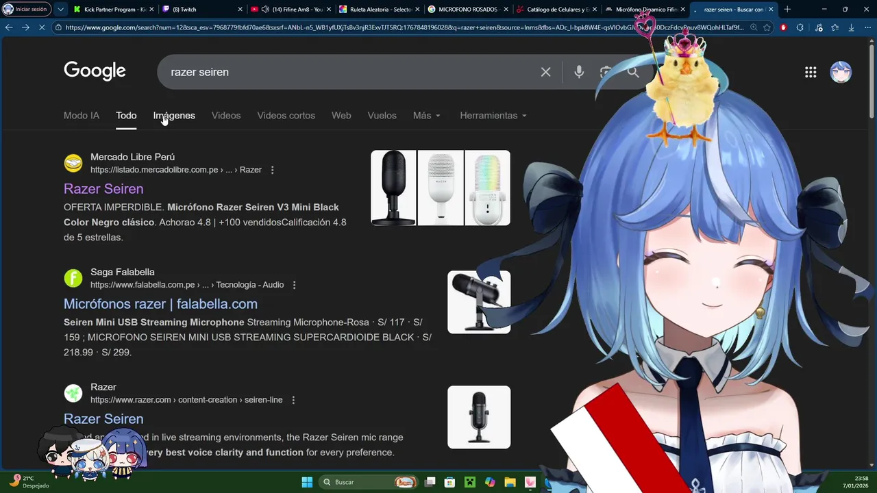Open Task View on taskbar
Image resolution: width=877 pixels, height=493 pixels.
pos(430,482)
